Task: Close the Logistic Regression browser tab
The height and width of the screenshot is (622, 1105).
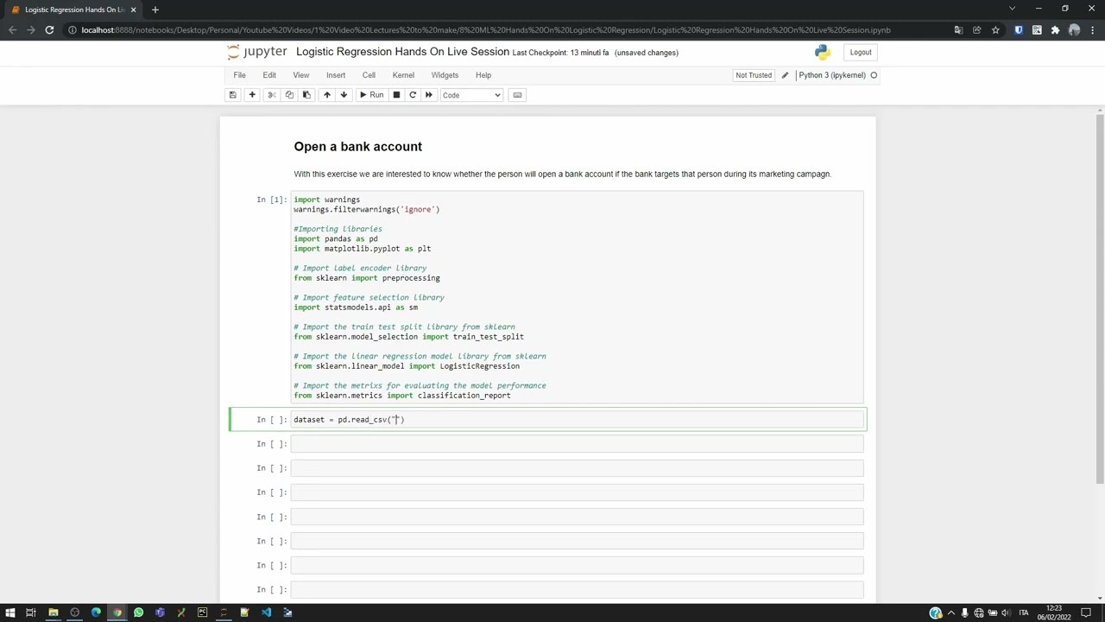Action: click(133, 10)
